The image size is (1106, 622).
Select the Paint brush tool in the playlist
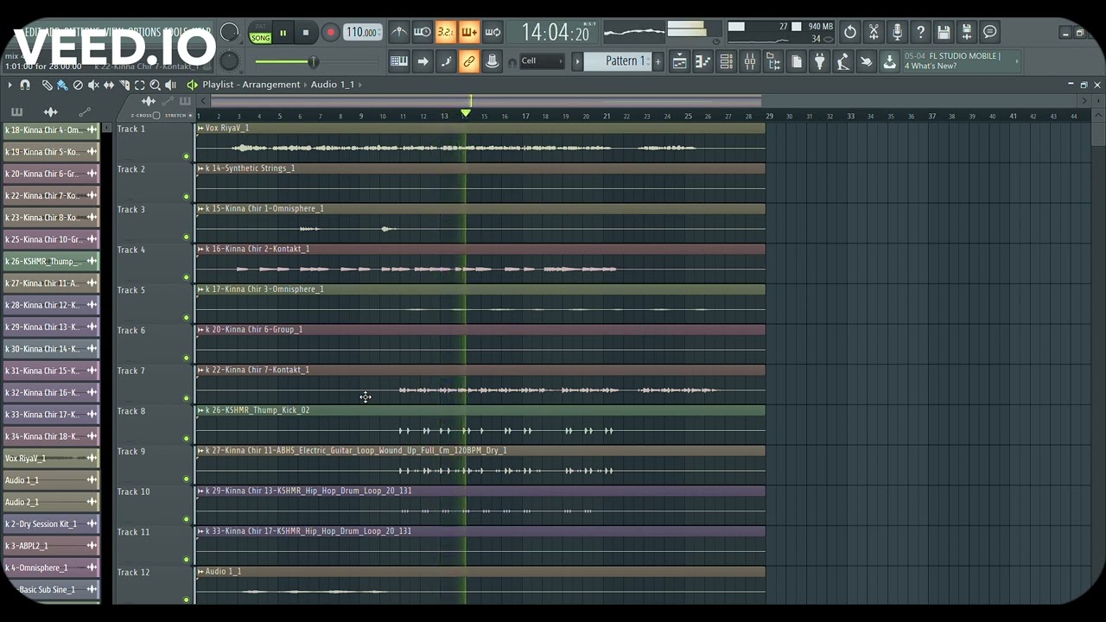pos(62,85)
